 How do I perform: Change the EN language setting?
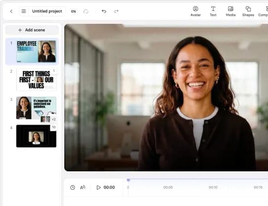(74, 11)
